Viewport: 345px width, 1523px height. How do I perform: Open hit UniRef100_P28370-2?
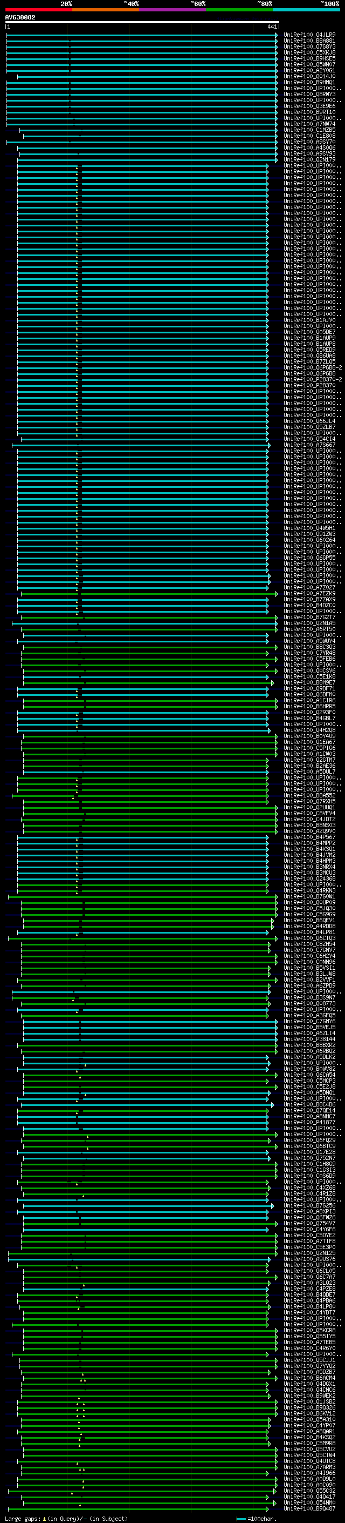313,379
